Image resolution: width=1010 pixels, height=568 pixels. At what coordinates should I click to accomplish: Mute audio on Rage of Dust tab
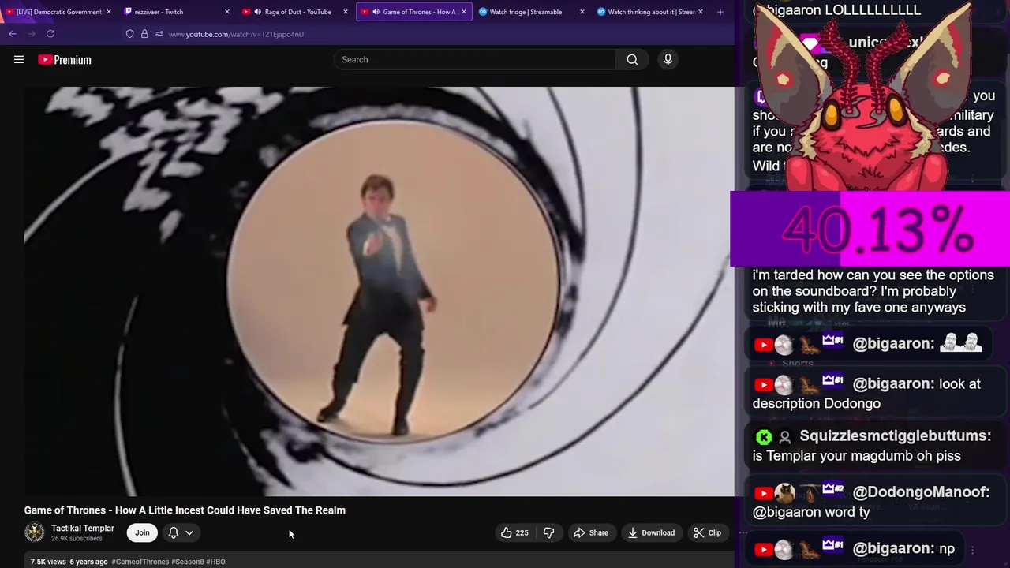(x=257, y=12)
